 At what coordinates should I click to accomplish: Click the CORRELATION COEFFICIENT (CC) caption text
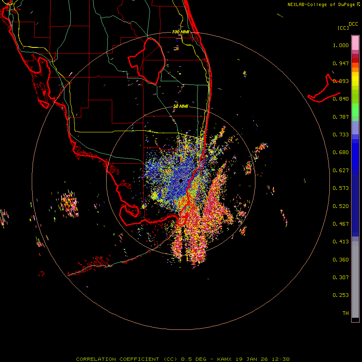coord(128,359)
